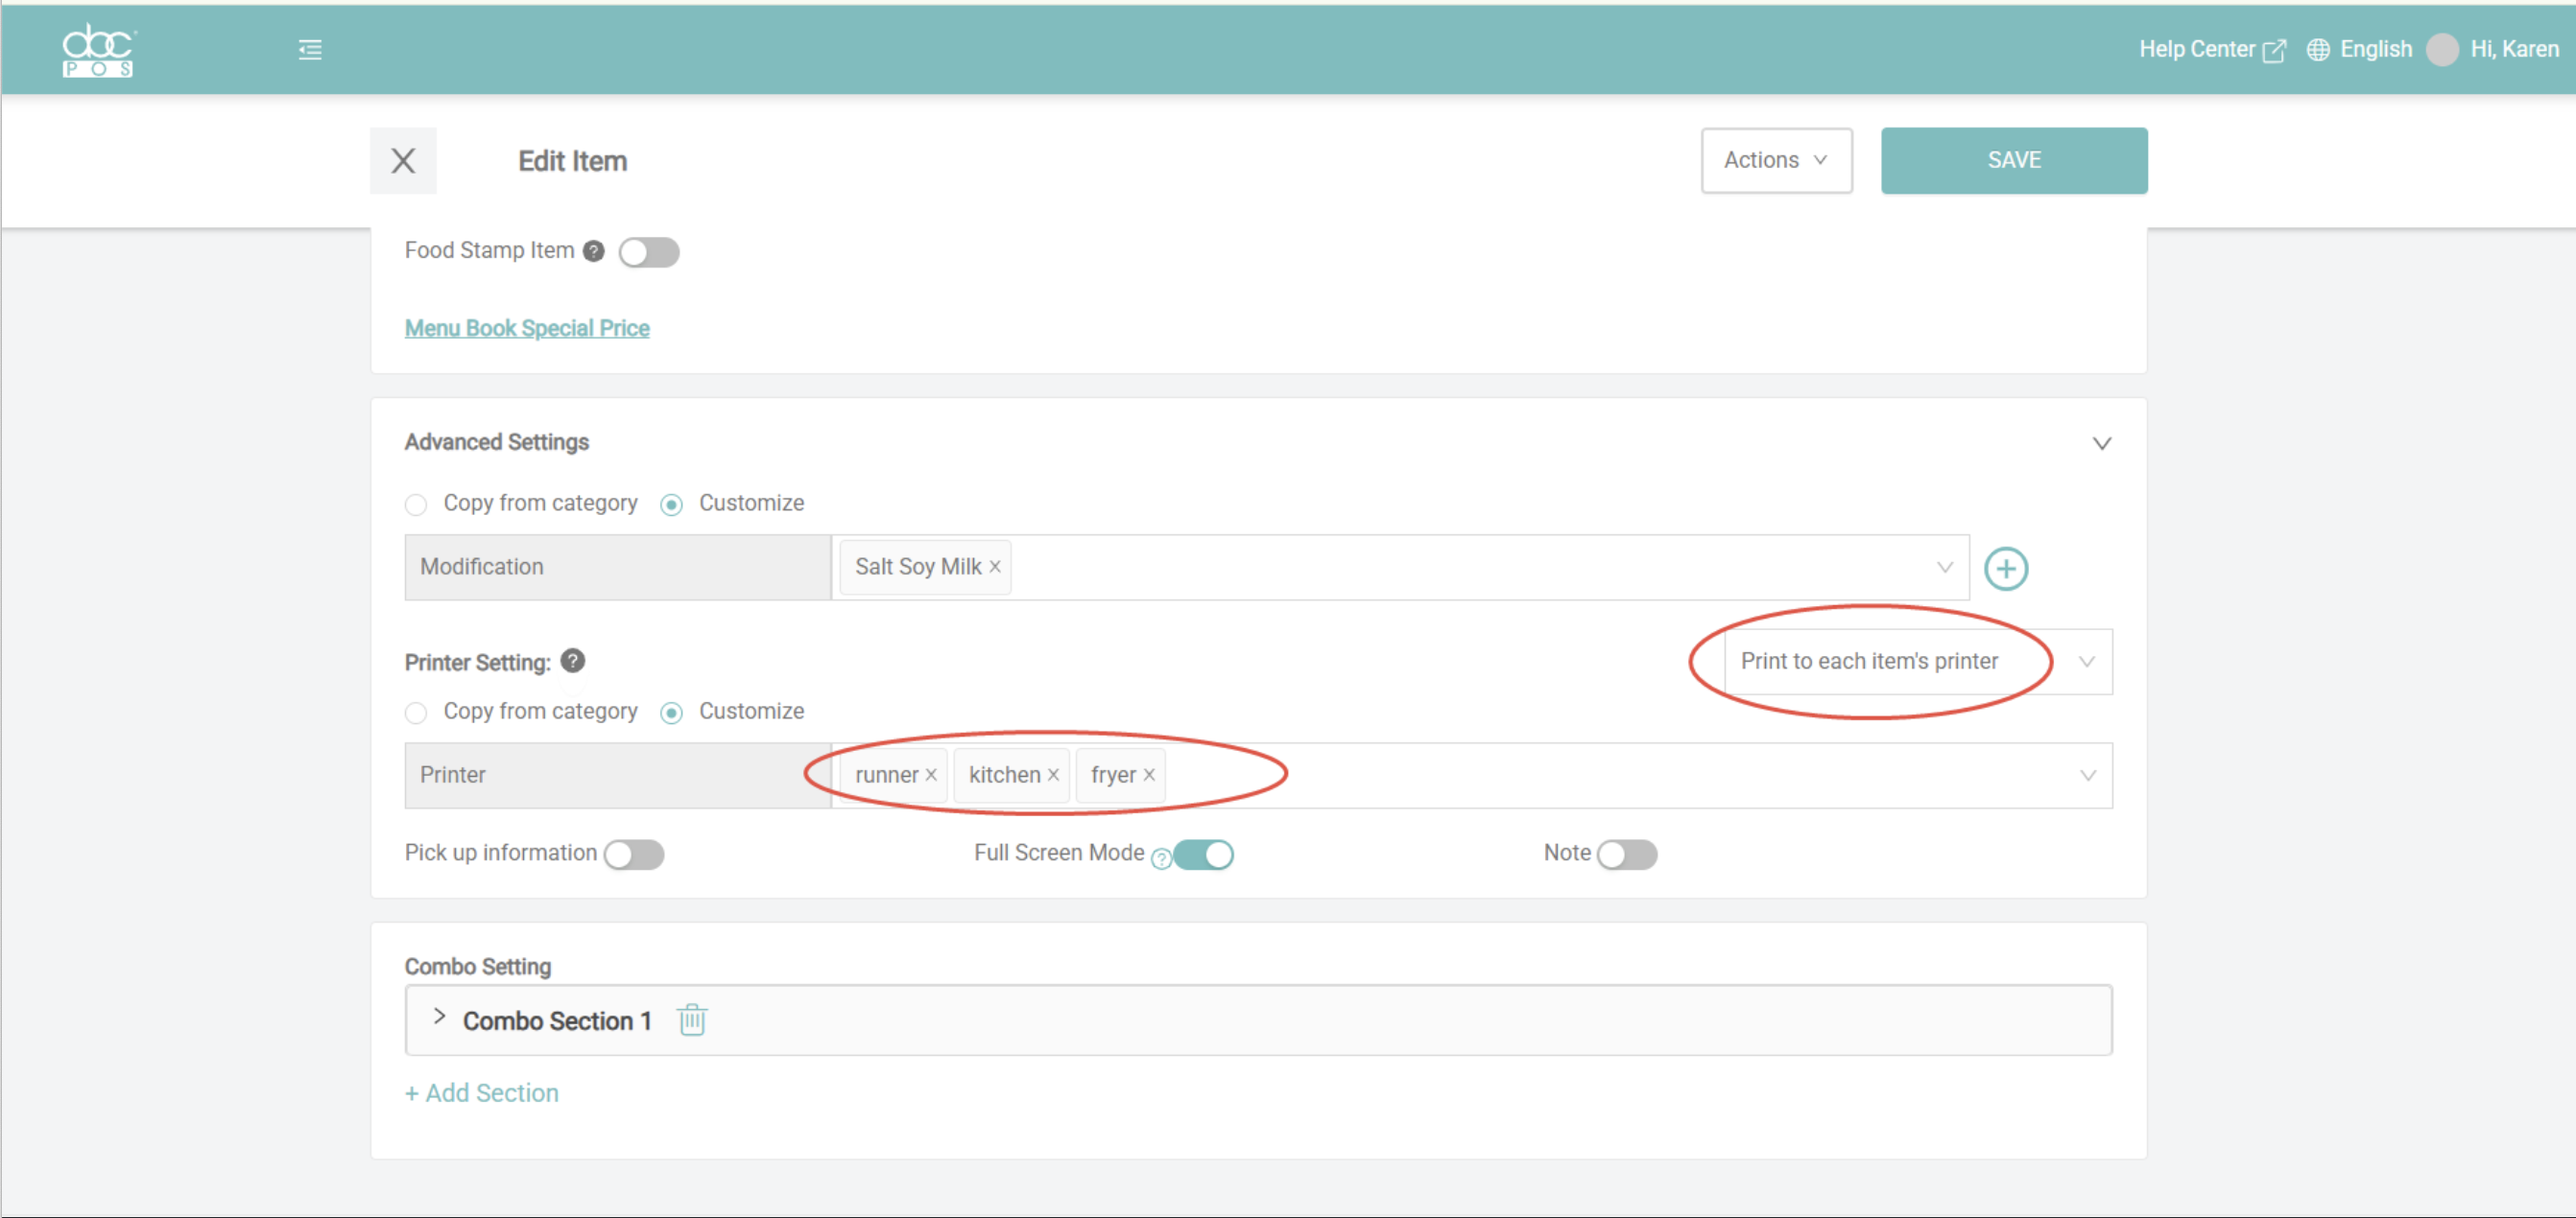The image size is (2576, 1218).
Task: Select Customize radio for Printer Setting
Action: 671,713
